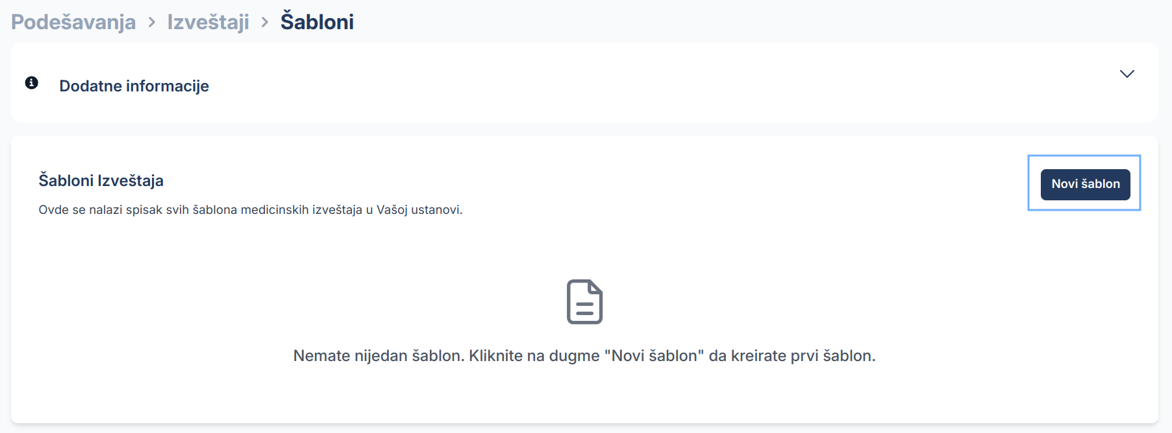
Task: Click the chevron separator after Podešavanja
Action: (x=152, y=22)
